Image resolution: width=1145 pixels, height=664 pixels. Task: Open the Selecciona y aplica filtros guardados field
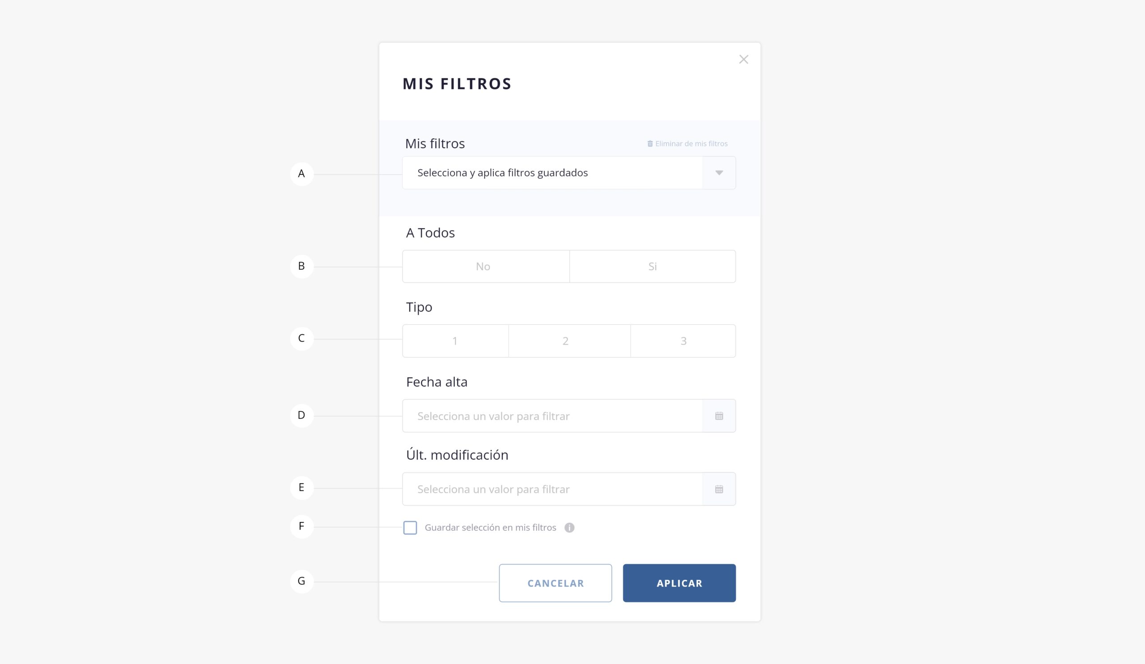pyautogui.click(x=569, y=173)
